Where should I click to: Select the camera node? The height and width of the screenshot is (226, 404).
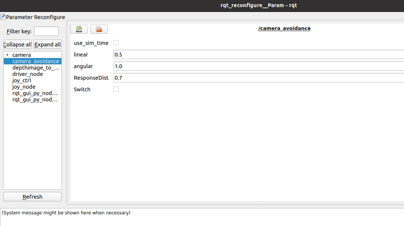coord(22,55)
